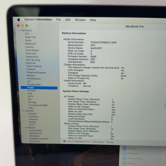Viewport: 166px width, 166px height.
Task: Click Hardware in the bottom path bar
Action: pyautogui.click(x=98, y=142)
